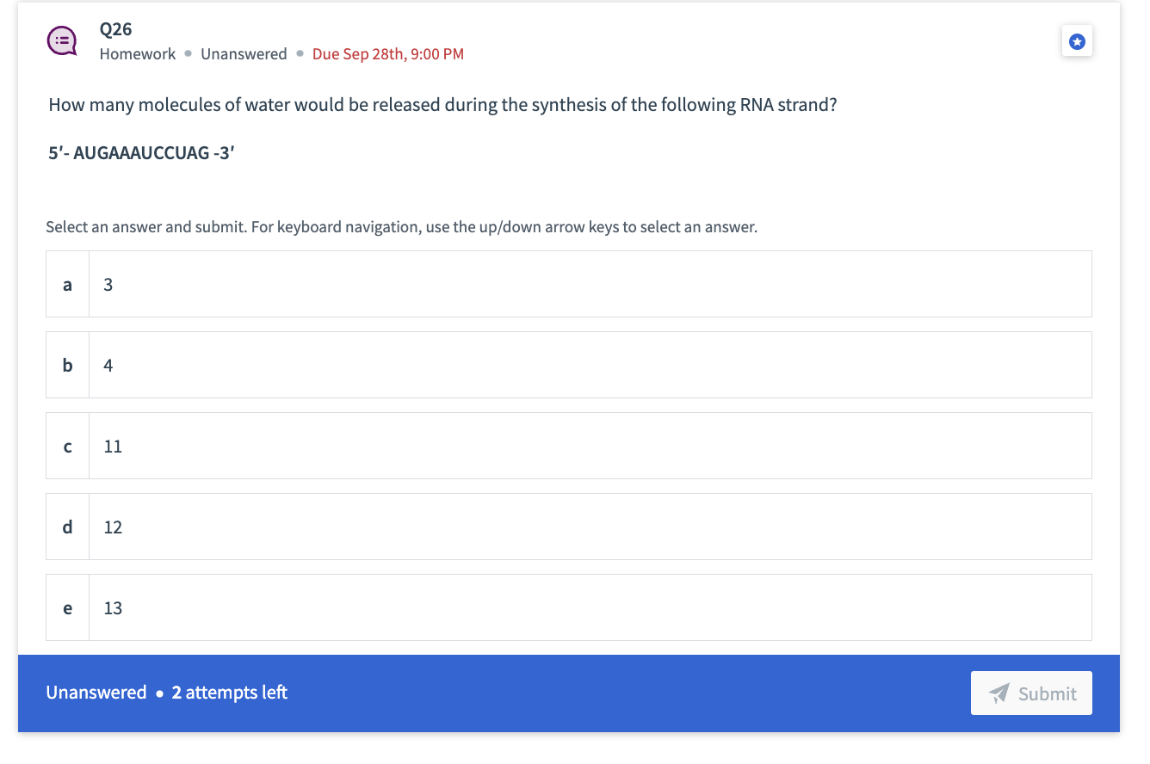
Task: Click the question prompt about water molecules
Action: point(442,104)
